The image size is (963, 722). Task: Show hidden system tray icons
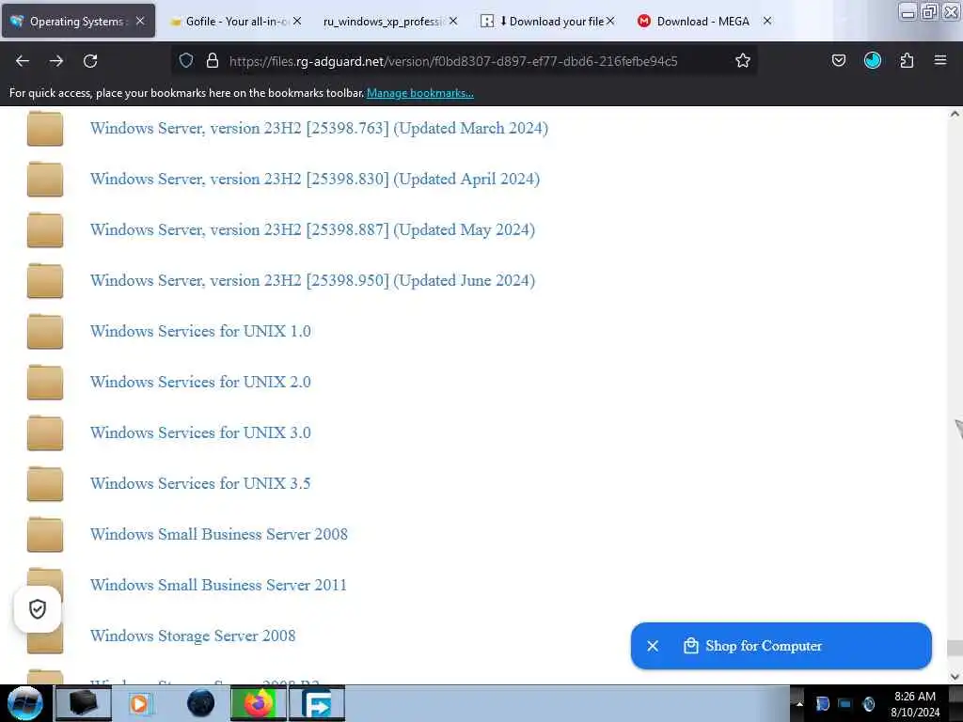(799, 703)
